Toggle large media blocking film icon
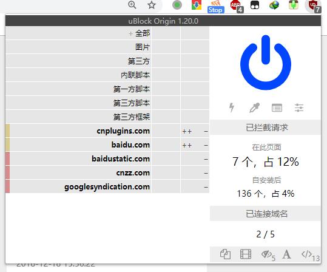This screenshot has width=327, height=272. pos(246,254)
